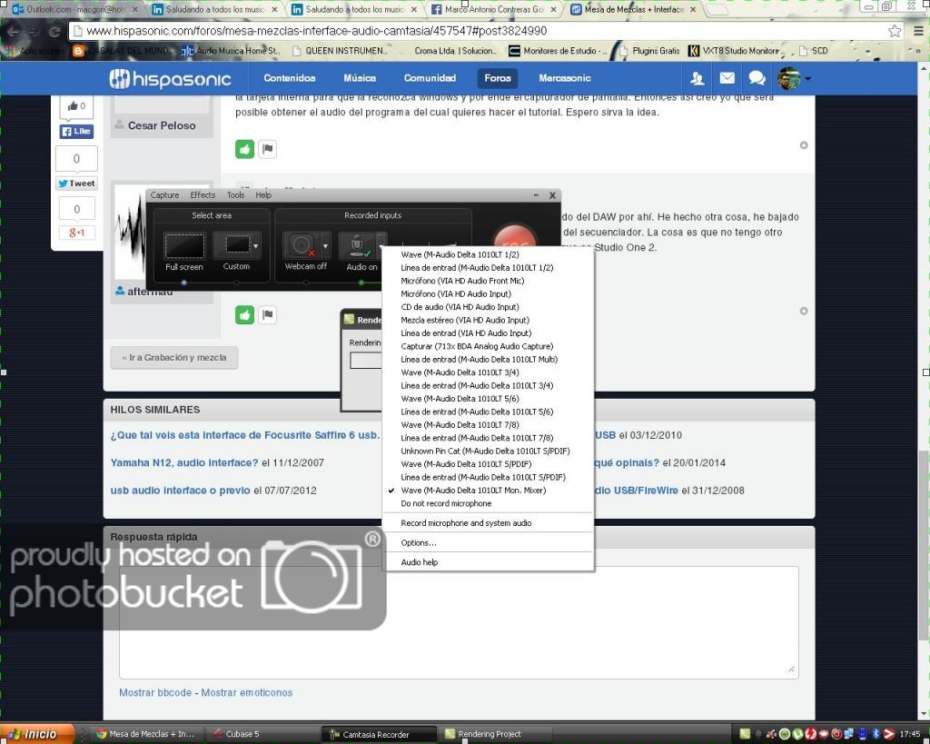Open the Contenidos nav menu

tap(290, 78)
